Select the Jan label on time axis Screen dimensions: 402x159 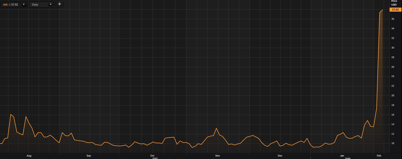(342, 156)
